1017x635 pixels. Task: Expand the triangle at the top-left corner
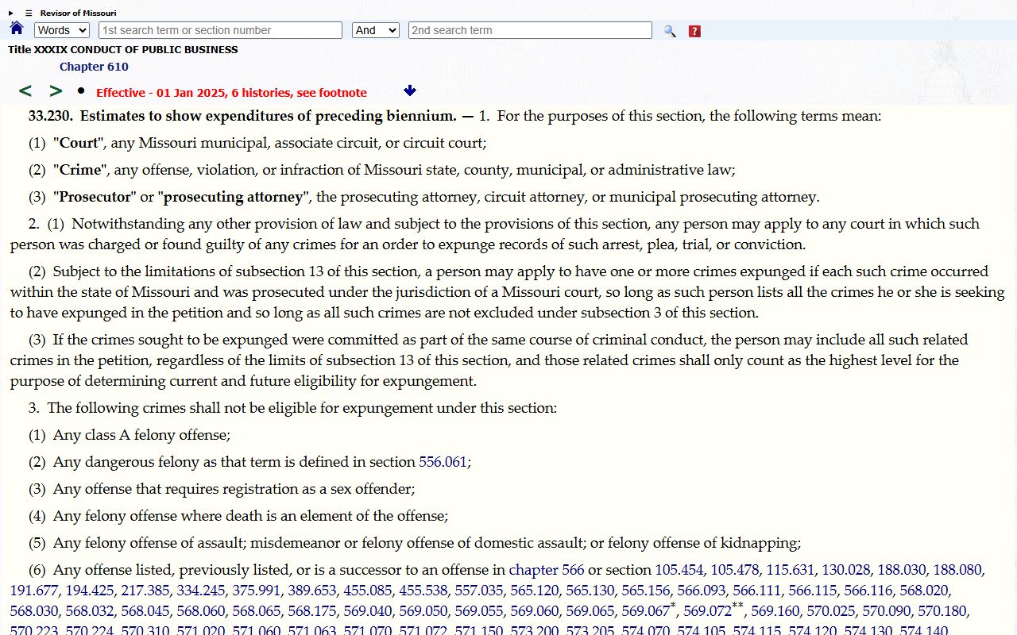pos(11,13)
